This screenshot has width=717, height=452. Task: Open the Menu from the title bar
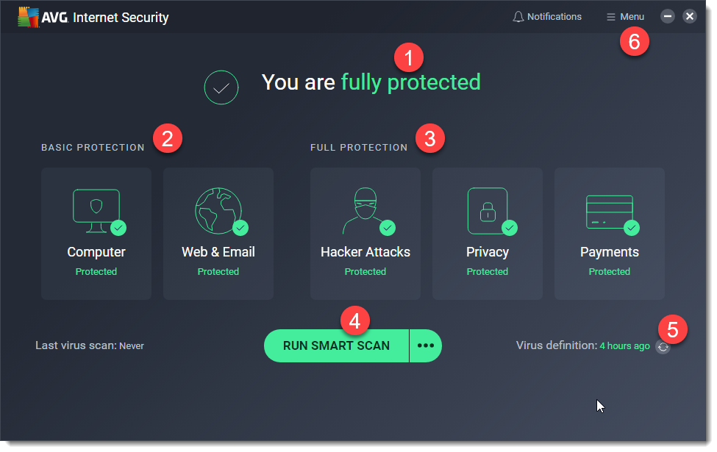624,16
